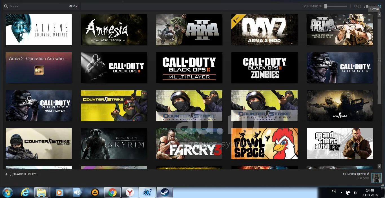The image size is (385, 198).
Task: Click the EN language indicator
Action: tap(333, 192)
